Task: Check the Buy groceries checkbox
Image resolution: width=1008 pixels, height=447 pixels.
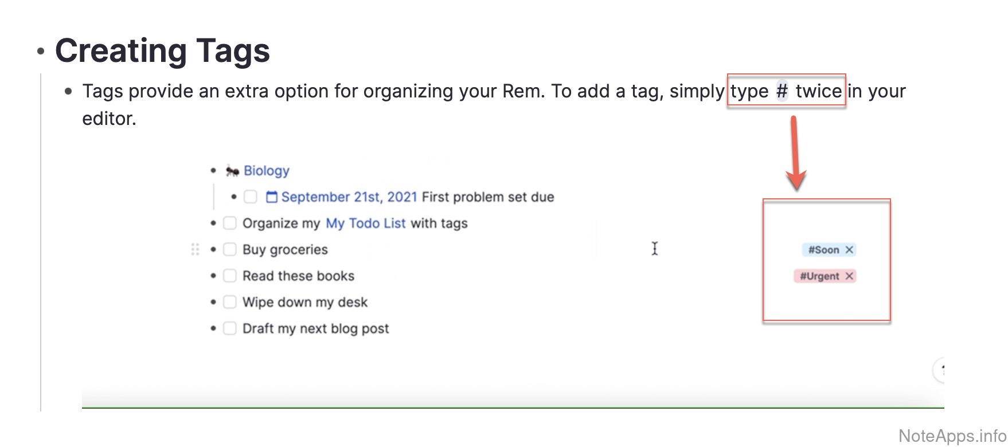Action: [x=230, y=249]
